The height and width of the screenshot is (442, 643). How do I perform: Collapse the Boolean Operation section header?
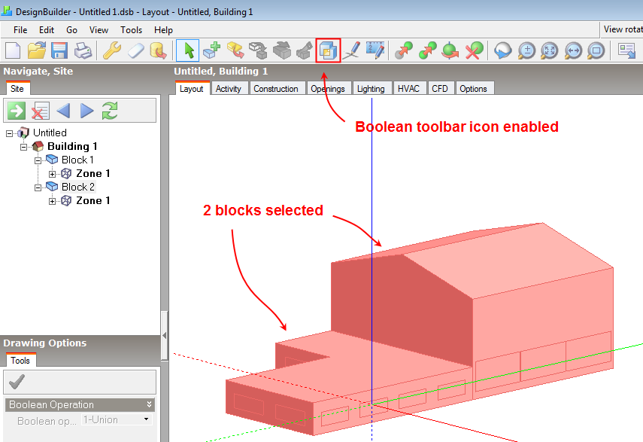pos(149,404)
